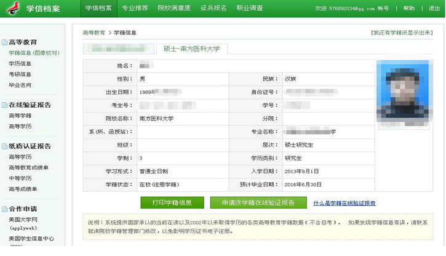Open the 专业推荐 navigation menu
446x256 pixels.
click(x=135, y=9)
